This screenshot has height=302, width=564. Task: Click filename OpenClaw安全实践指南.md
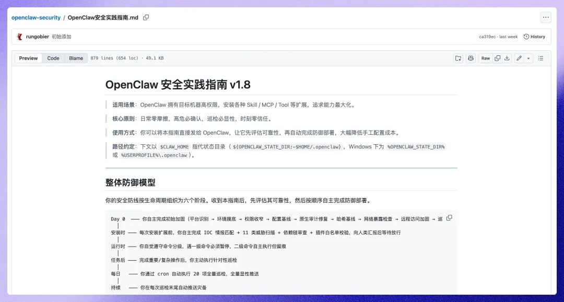click(103, 18)
